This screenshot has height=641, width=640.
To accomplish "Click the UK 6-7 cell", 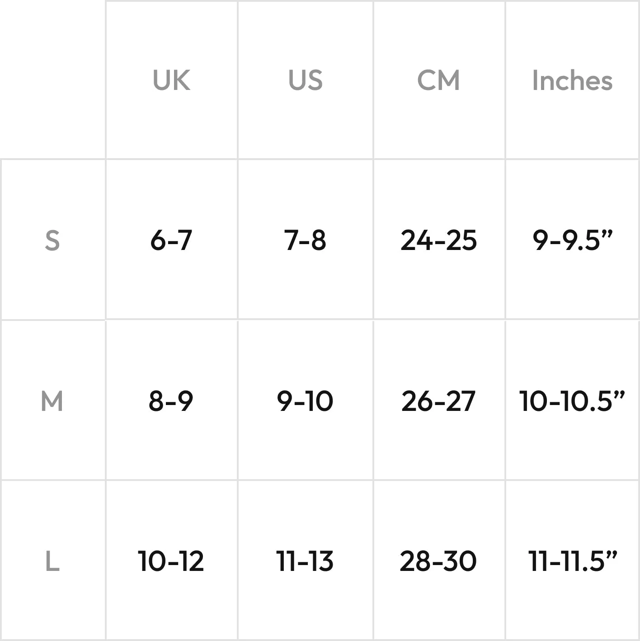I will tap(171, 240).
